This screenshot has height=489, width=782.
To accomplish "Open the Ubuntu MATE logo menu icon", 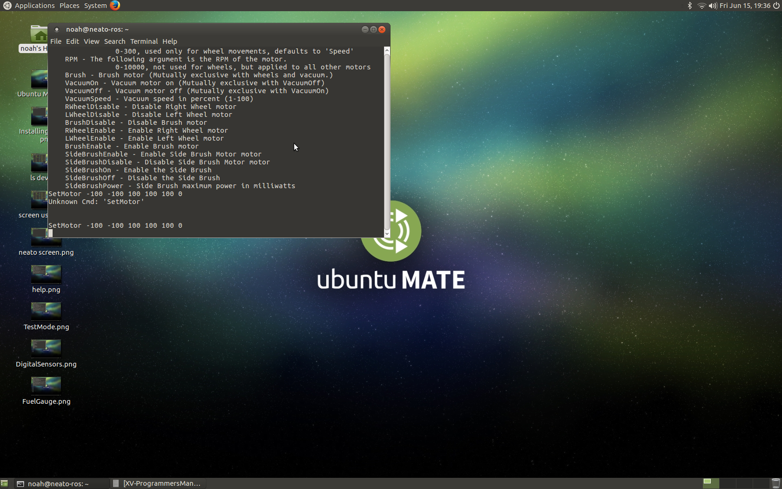I will [x=7, y=6].
